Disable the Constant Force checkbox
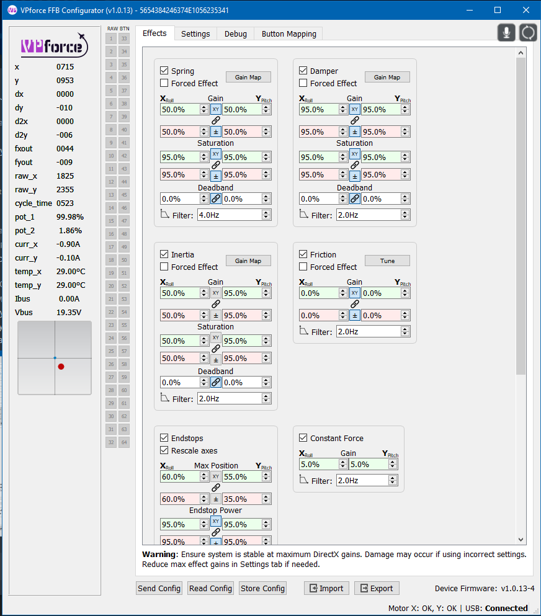This screenshot has width=541, height=616. tap(303, 437)
